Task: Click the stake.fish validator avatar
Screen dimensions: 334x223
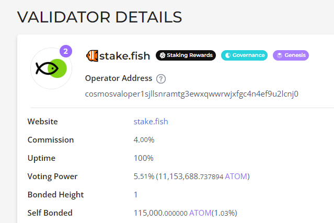Action: tap(51, 68)
